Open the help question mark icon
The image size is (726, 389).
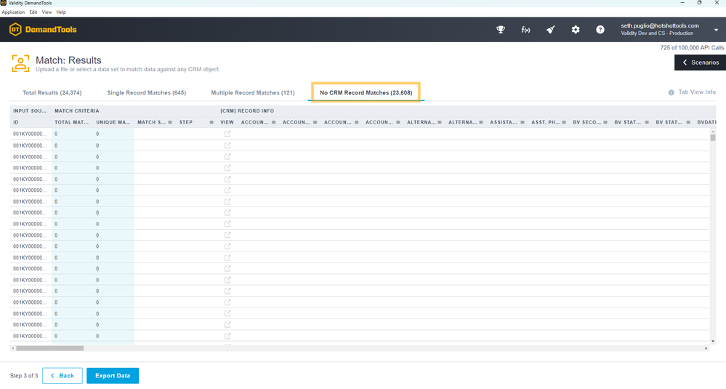600,30
